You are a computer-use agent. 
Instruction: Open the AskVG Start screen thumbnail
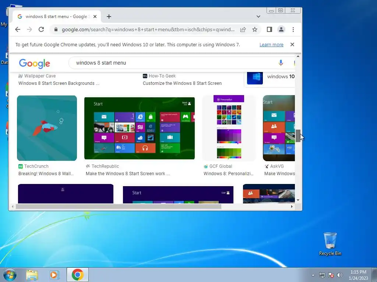tap(279, 128)
